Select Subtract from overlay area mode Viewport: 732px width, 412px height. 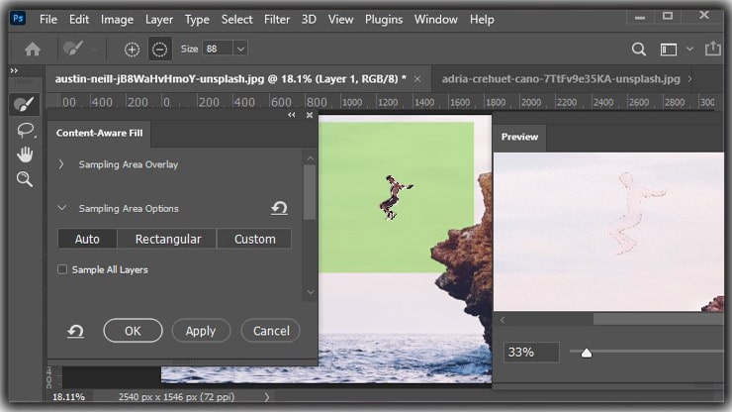click(x=159, y=50)
